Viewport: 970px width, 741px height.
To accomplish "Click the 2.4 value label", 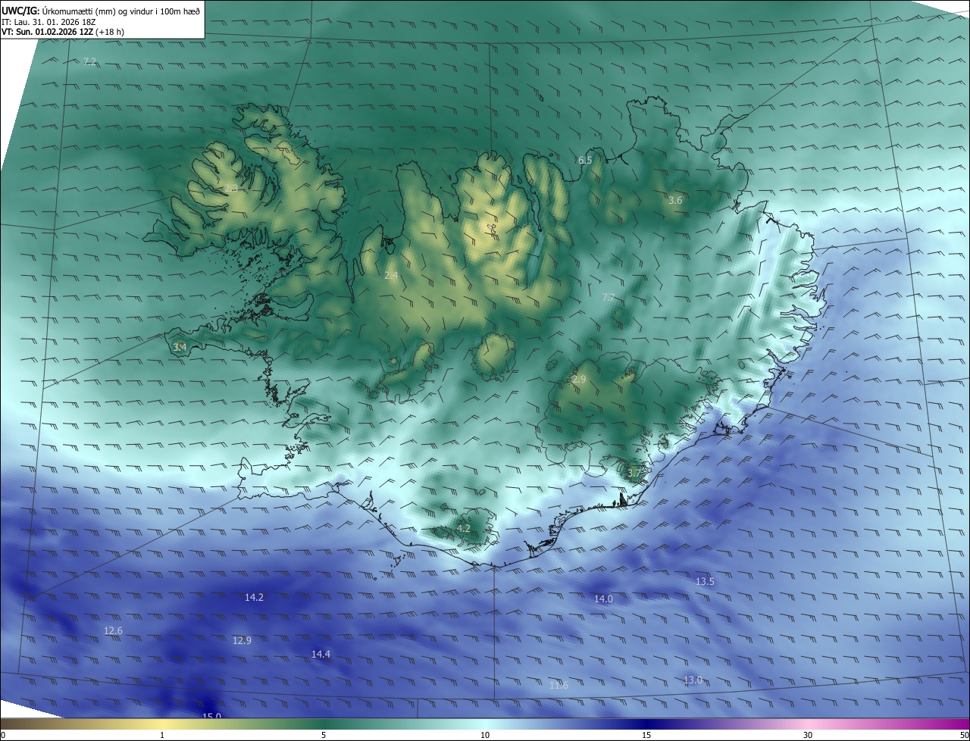I will pyautogui.click(x=391, y=276).
